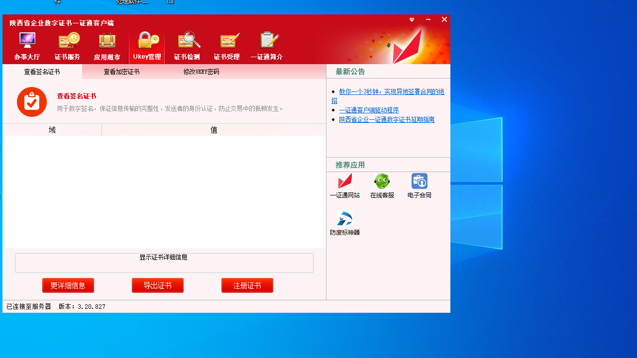637x358 pixels.
Task: Launch 证书检测 from the toolbar
Action: (187, 45)
